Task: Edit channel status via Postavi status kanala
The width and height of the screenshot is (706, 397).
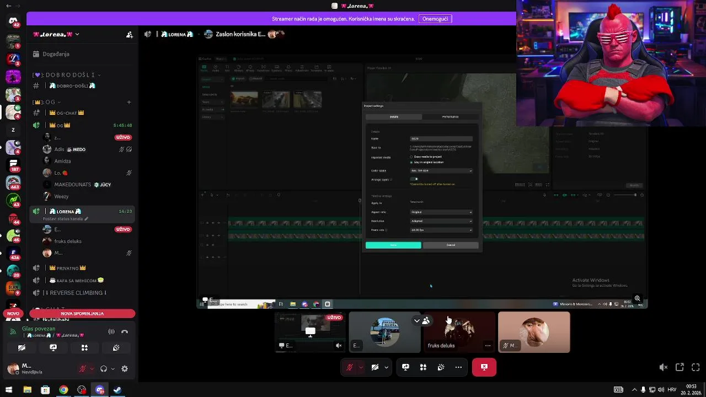Action: [x=65, y=219]
